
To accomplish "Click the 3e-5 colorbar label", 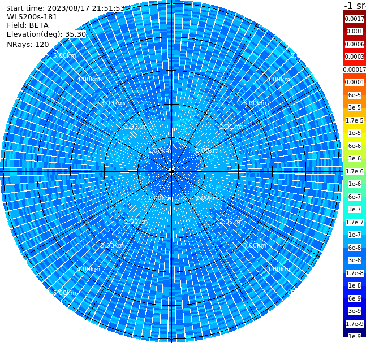I will (x=355, y=108).
